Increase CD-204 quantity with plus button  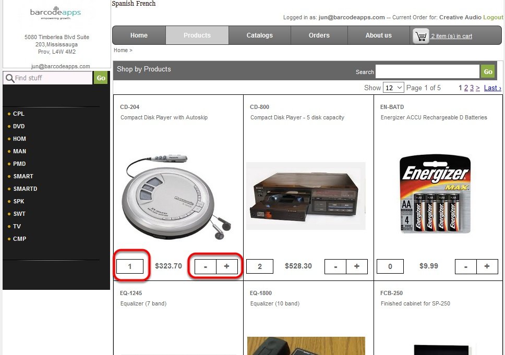pos(227,266)
